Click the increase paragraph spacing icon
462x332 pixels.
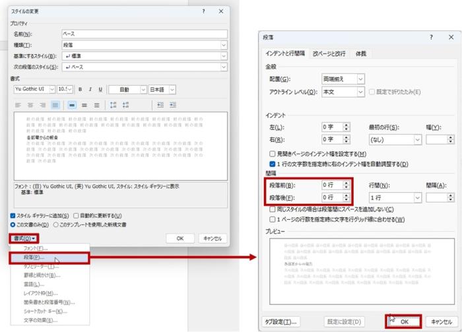click(x=114, y=105)
